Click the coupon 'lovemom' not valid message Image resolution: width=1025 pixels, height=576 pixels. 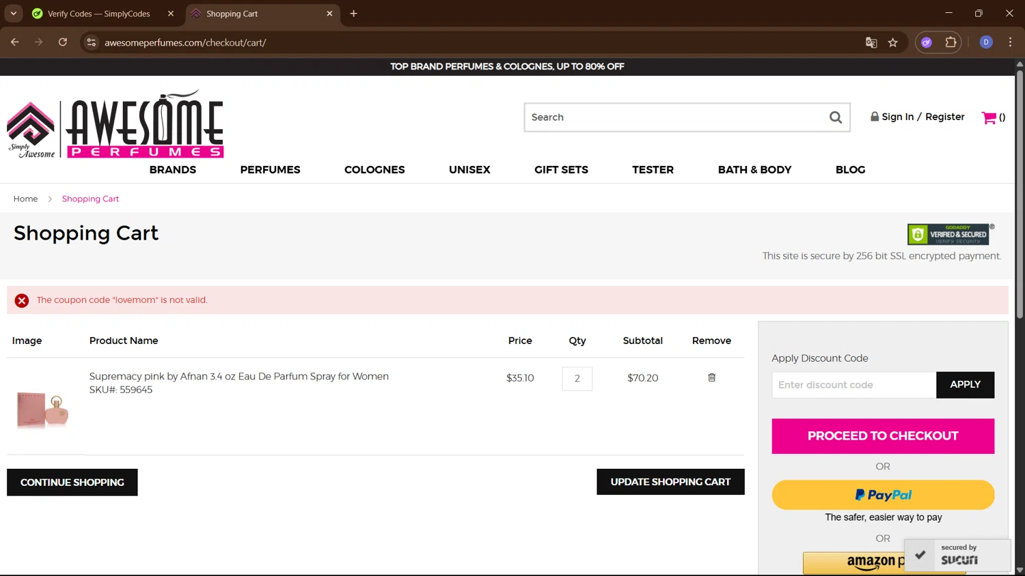point(122,300)
